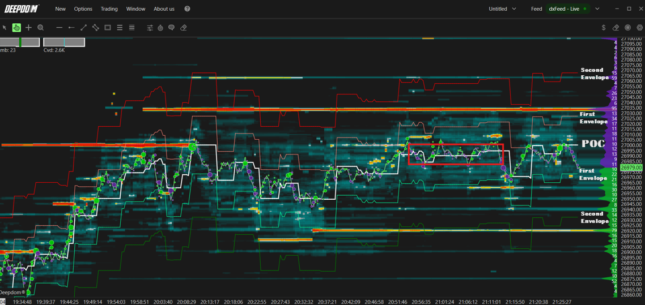This screenshot has height=305, width=645.
Task: Select the eraser tool in left toolbar
Action: click(x=184, y=28)
